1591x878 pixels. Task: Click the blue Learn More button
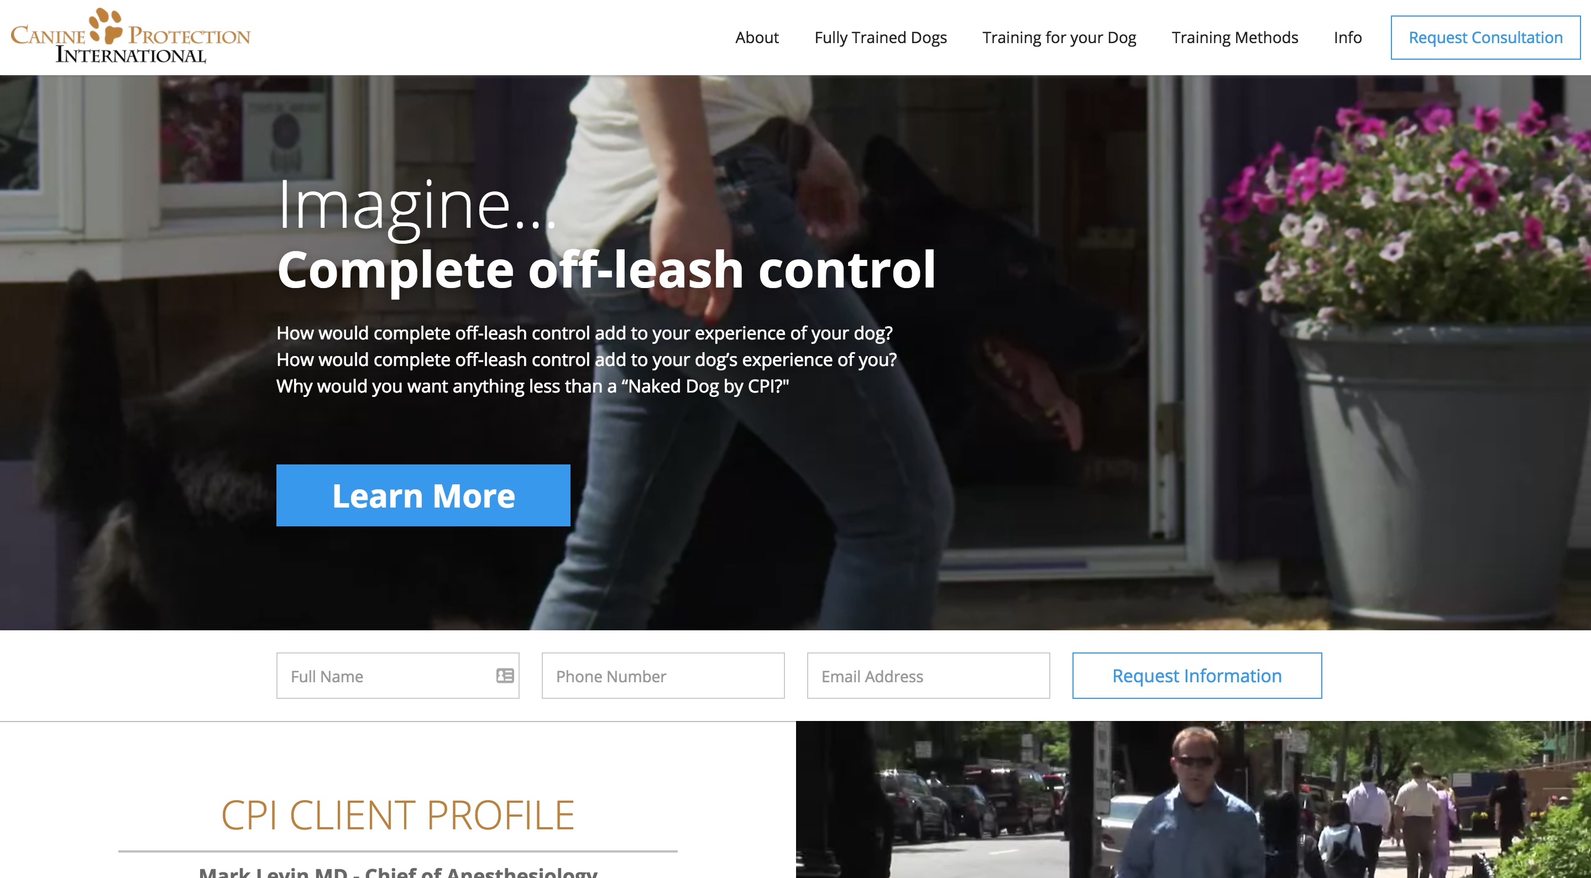point(423,495)
